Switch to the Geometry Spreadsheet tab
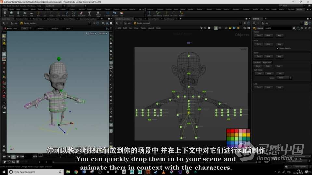Screen dimensions: 312x175 pyautogui.click(x=88, y=19)
